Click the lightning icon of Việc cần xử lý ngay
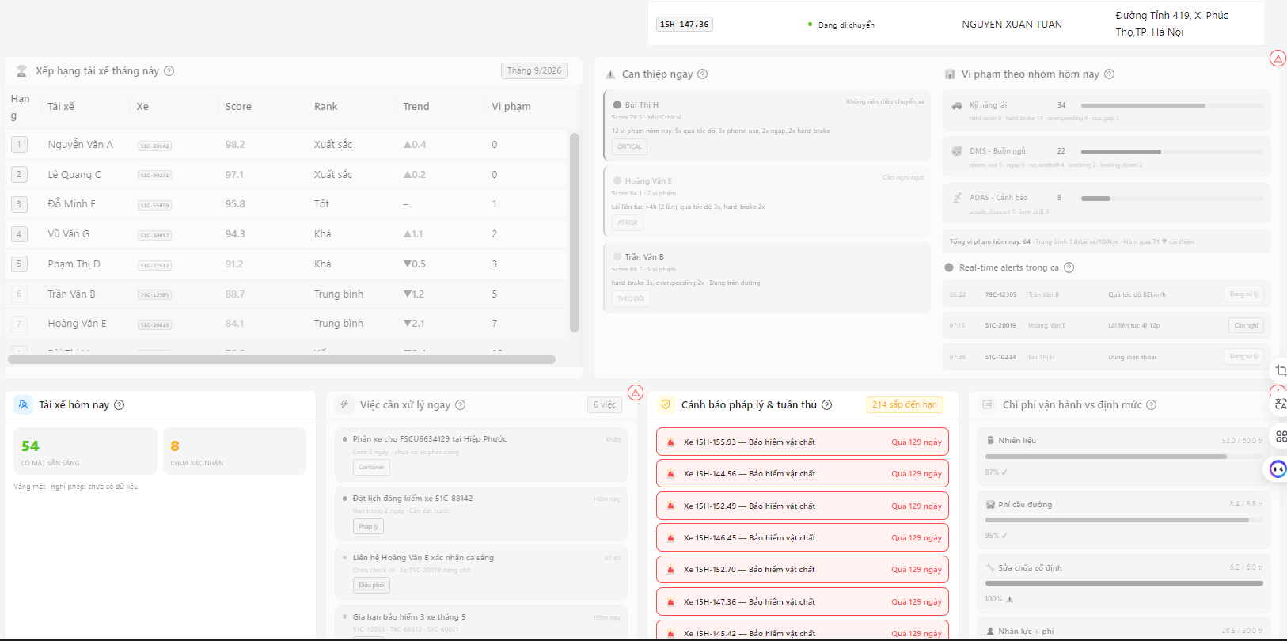This screenshot has height=641, width=1287. (x=344, y=404)
